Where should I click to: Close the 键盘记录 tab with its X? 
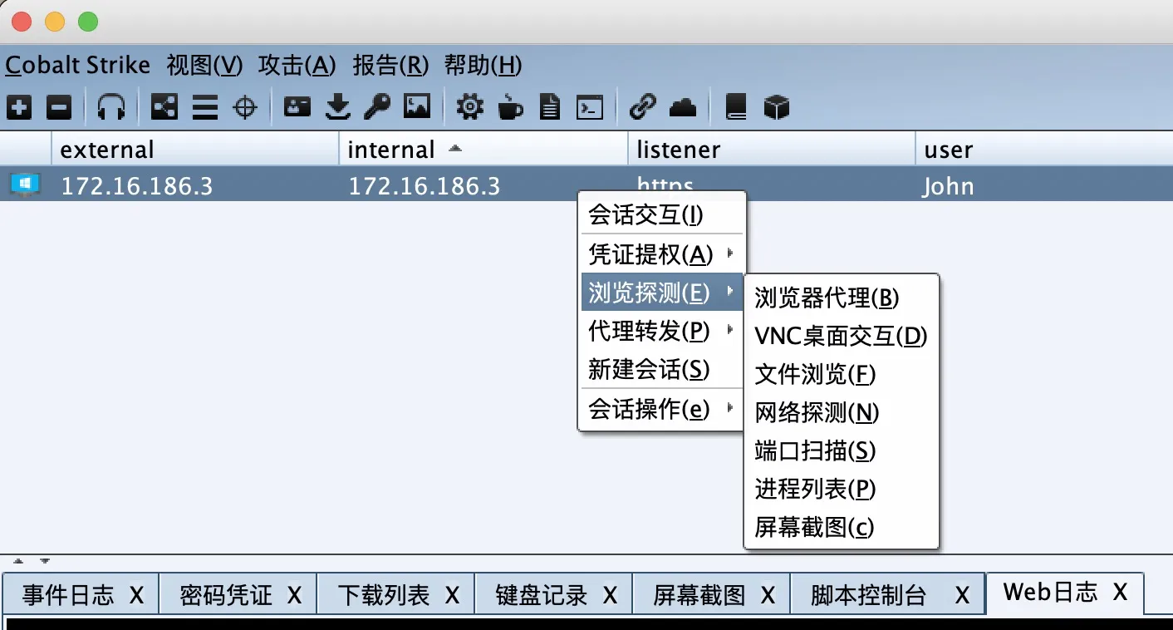point(610,594)
